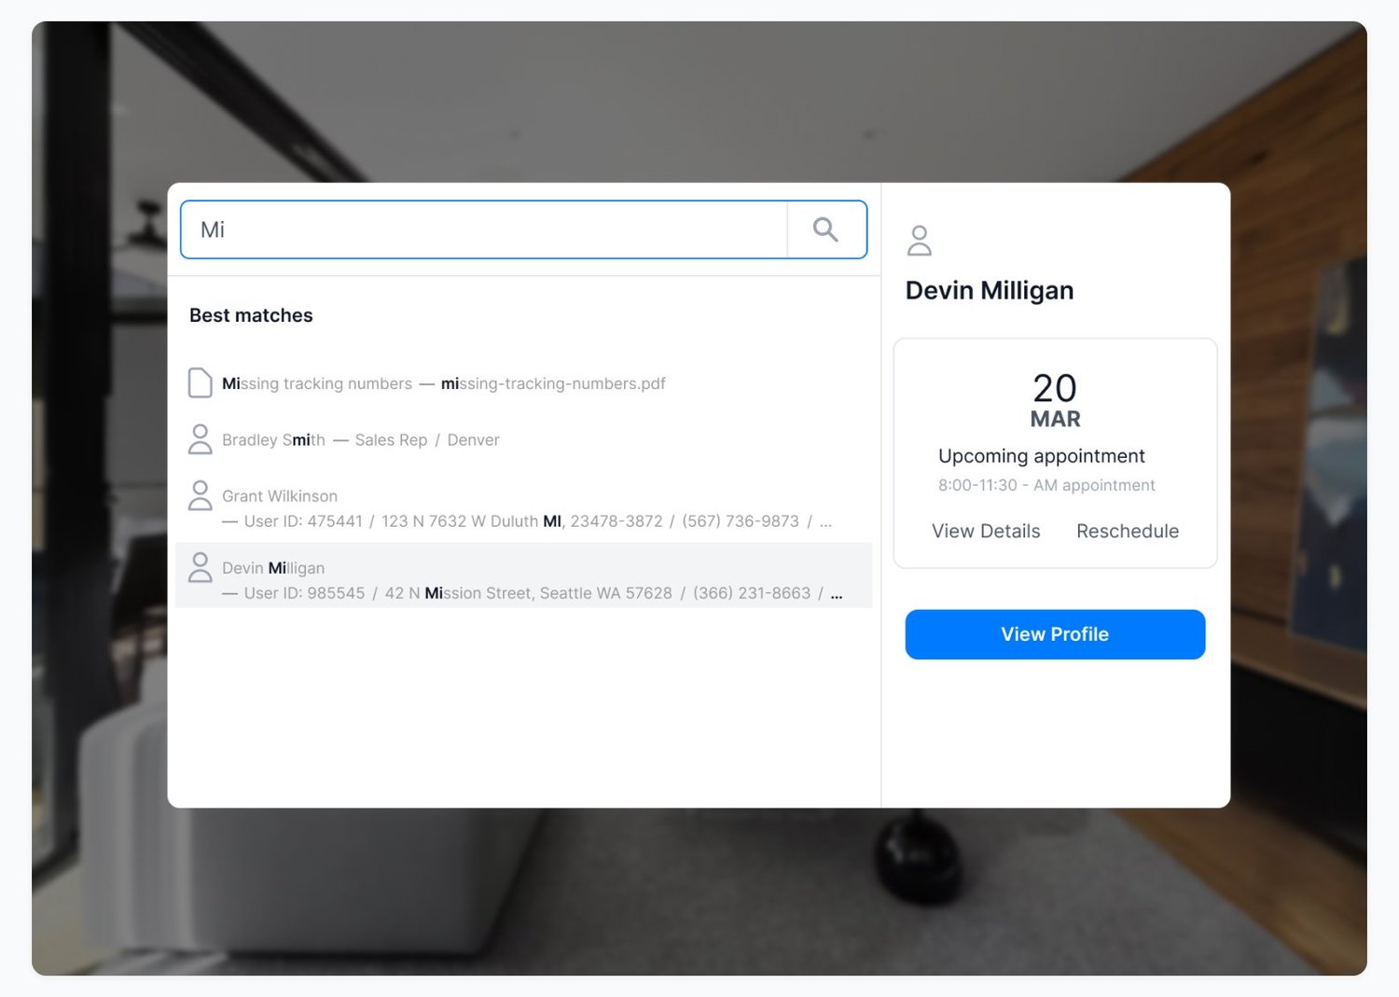The width and height of the screenshot is (1399, 997).
Task: Click the magnifying glass search icon
Action: (825, 229)
